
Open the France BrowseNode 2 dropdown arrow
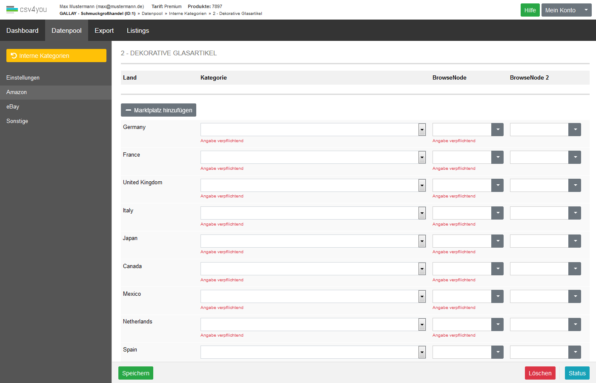(x=575, y=157)
